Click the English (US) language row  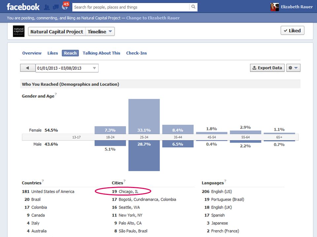[x=217, y=192]
